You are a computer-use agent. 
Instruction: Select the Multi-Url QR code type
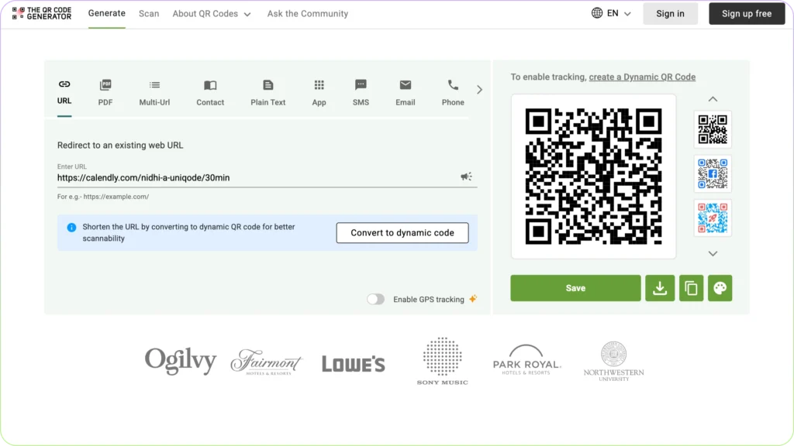[x=154, y=91]
